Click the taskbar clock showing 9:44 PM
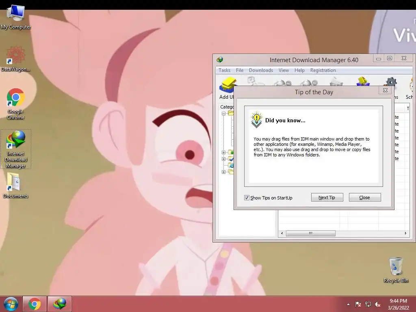This screenshot has height=312, width=416. click(x=398, y=304)
